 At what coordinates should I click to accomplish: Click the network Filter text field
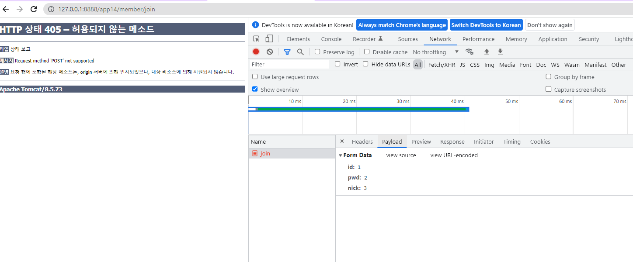[x=289, y=64]
